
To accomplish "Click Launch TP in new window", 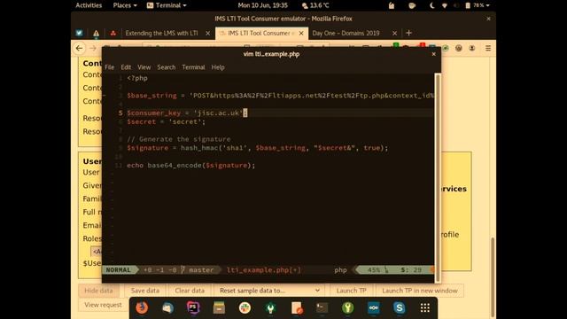I will point(419,291).
